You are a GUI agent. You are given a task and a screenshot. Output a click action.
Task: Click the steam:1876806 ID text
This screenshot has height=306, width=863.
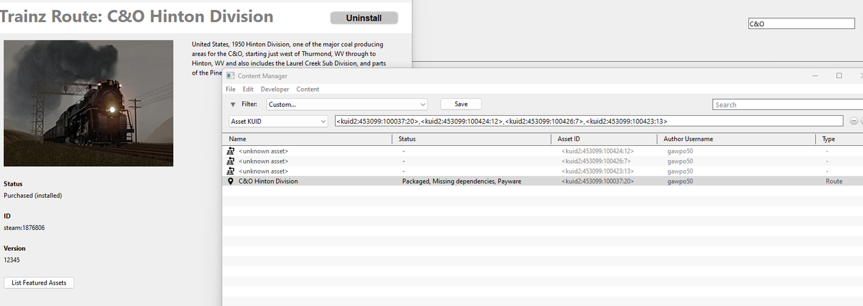24,228
